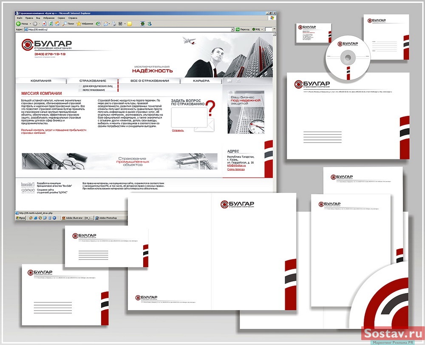The height and width of the screenshot is (345, 425).
Task: Open the Файл menu
Action: (19, 18)
